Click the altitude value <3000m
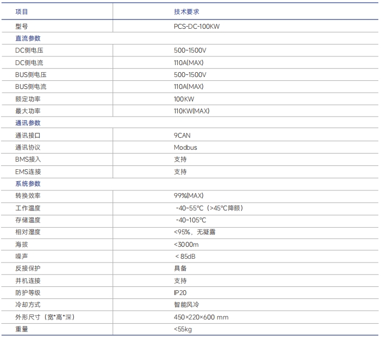This screenshot has width=381, height=339. [186, 245]
